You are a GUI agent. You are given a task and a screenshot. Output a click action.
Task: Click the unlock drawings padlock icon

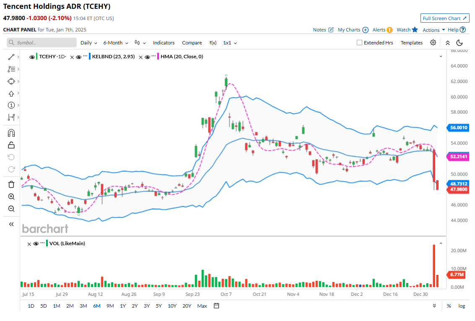pyautogui.click(x=11, y=145)
